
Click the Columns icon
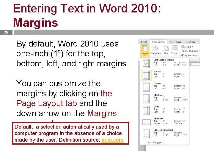click(x=175, y=48)
